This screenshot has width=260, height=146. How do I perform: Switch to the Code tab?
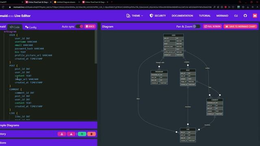click(15, 27)
